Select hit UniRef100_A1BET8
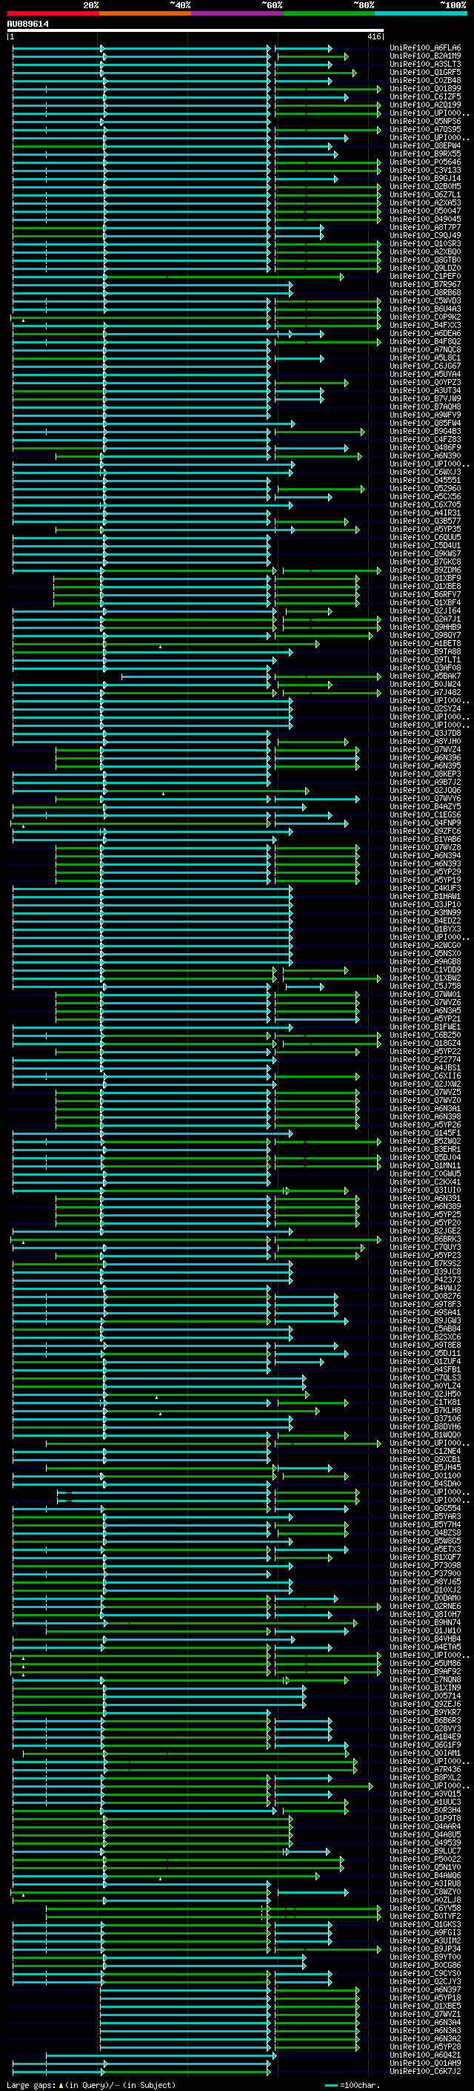The width and height of the screenshot is (474, 2091). 425,644
